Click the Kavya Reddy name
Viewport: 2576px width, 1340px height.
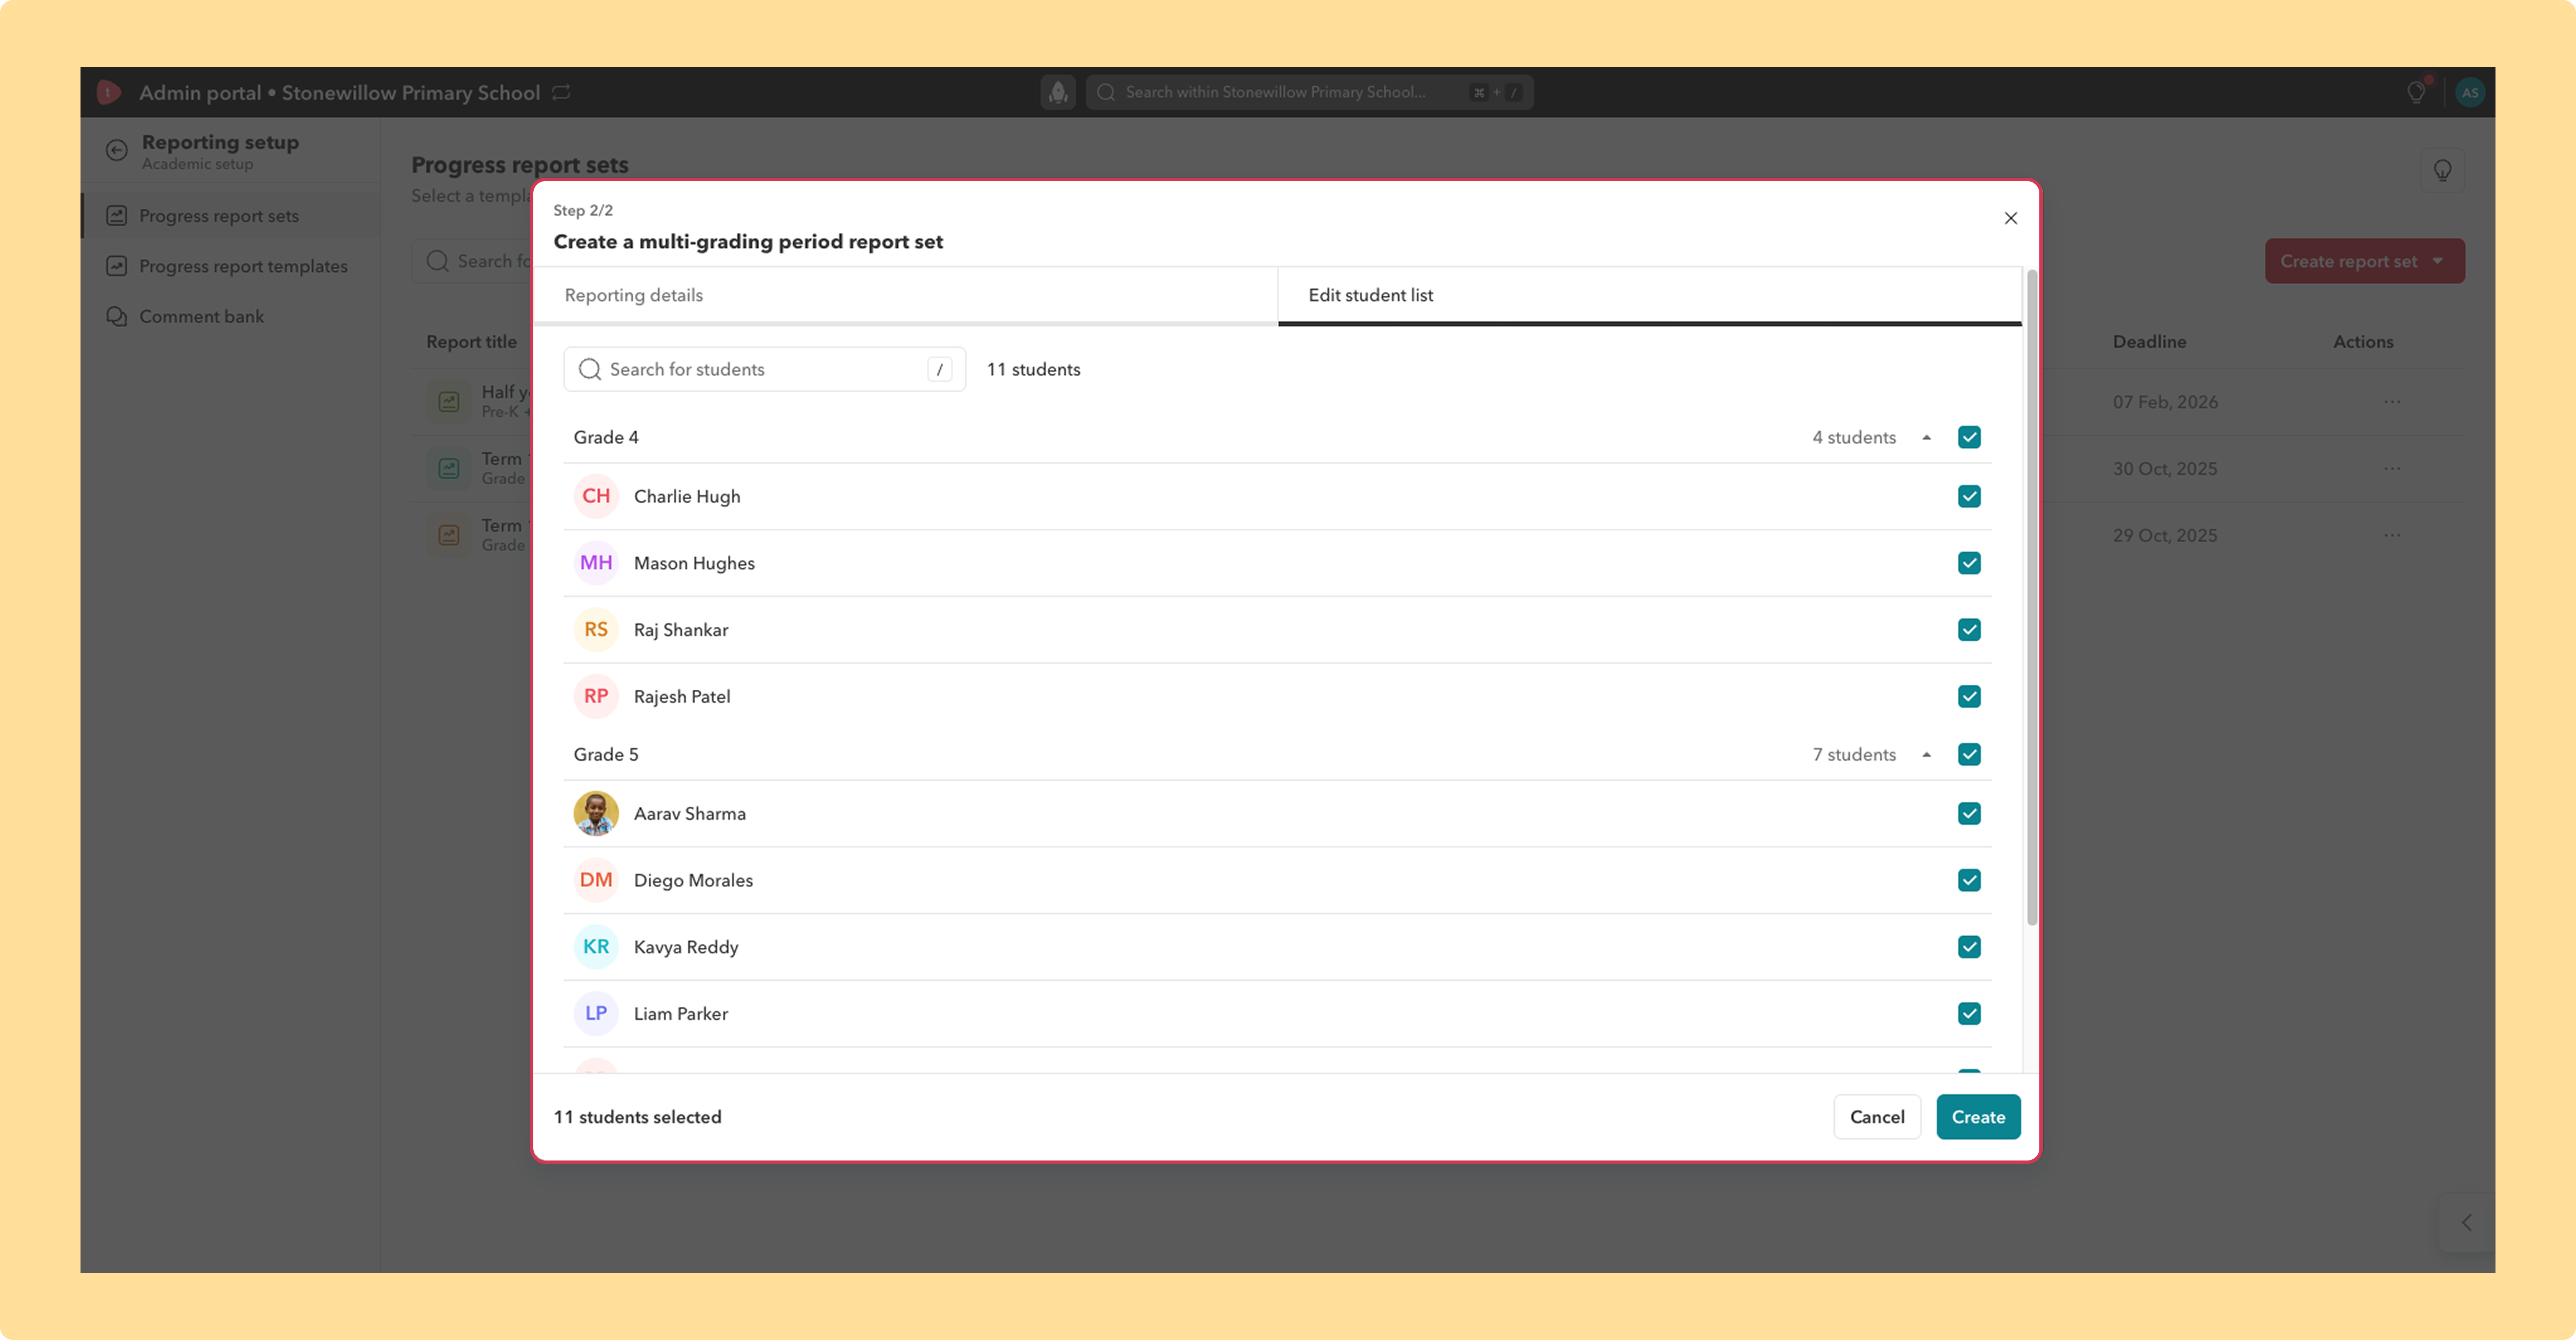(x=686, y=947)
